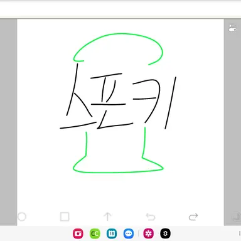
Task: Open the pink flower Gallery app icon
Action: click(x=148, y=233)
